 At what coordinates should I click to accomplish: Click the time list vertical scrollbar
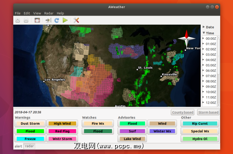click(x=218, y=56)
